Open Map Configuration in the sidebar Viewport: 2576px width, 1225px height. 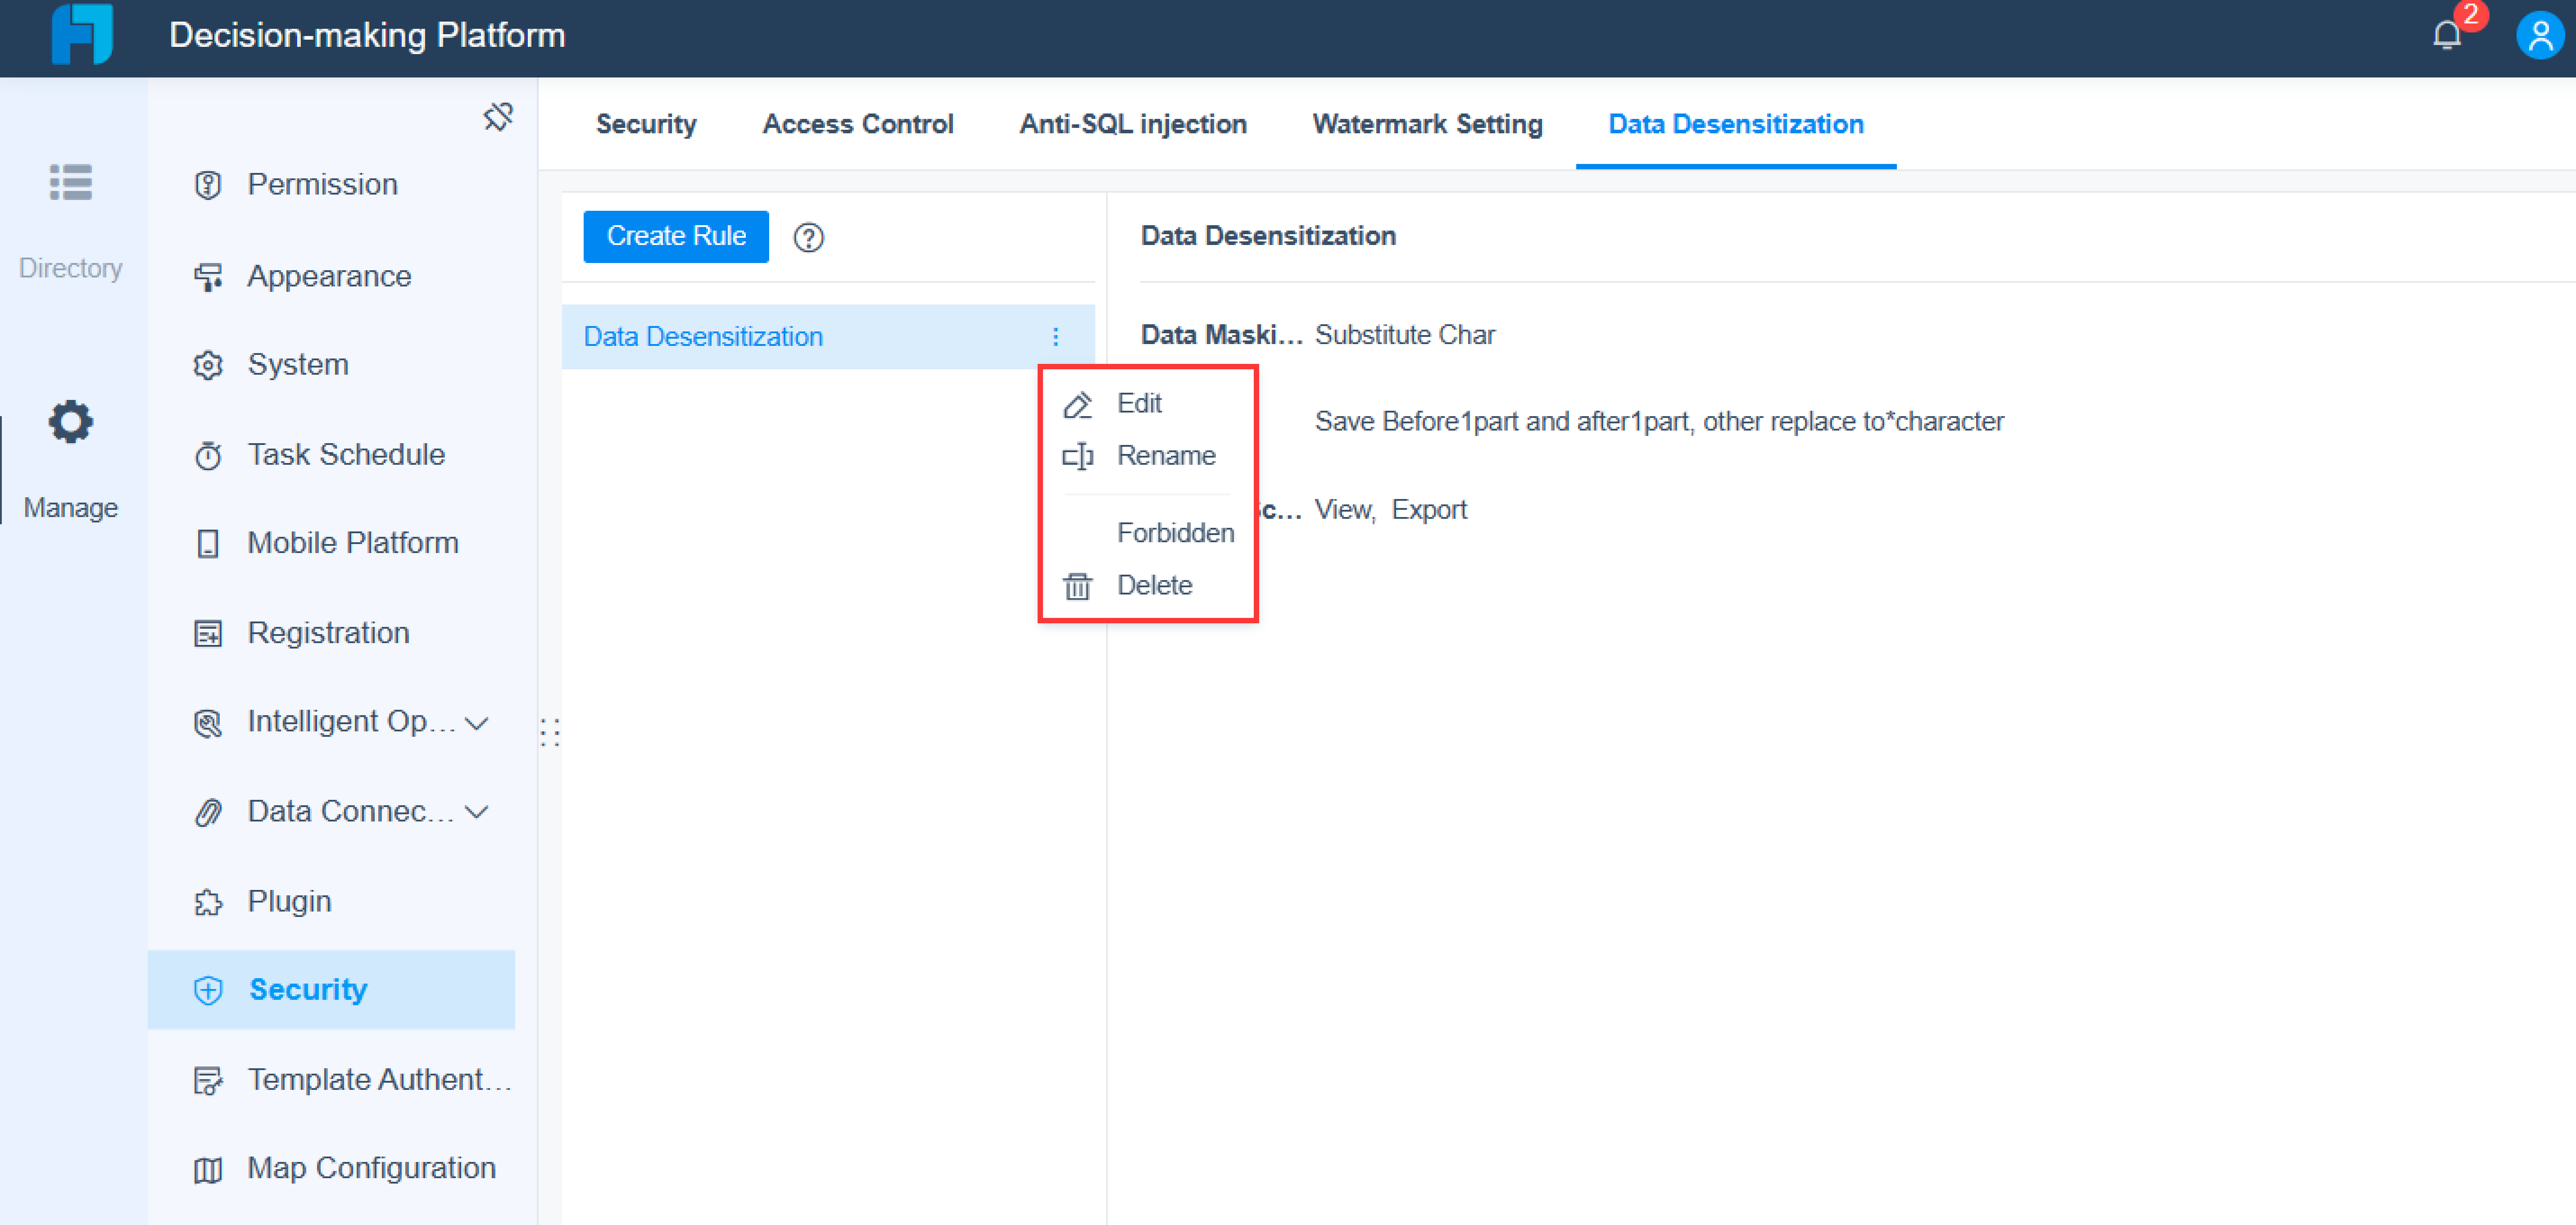click(x=370, y=1167)
